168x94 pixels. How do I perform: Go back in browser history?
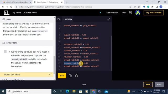(3, 7)
